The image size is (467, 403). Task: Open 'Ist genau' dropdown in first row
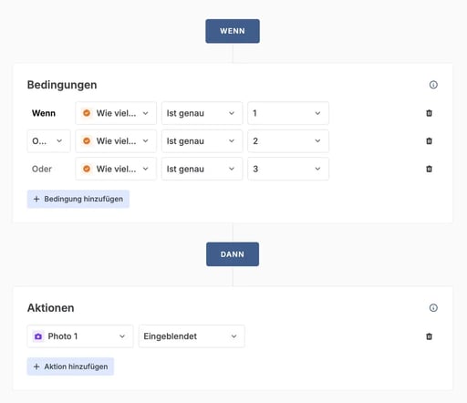point(202,113)
